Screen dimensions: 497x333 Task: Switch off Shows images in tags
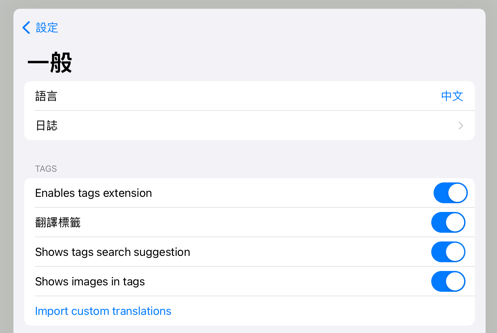448,281
